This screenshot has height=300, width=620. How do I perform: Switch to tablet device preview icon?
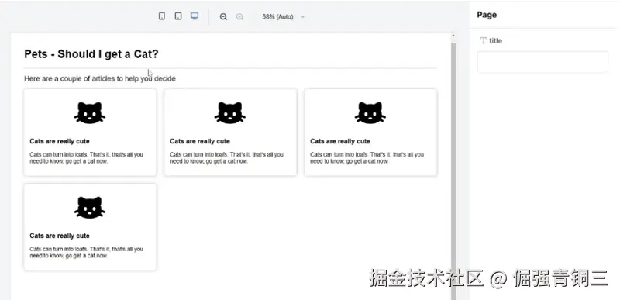click(x=178, y=16)
